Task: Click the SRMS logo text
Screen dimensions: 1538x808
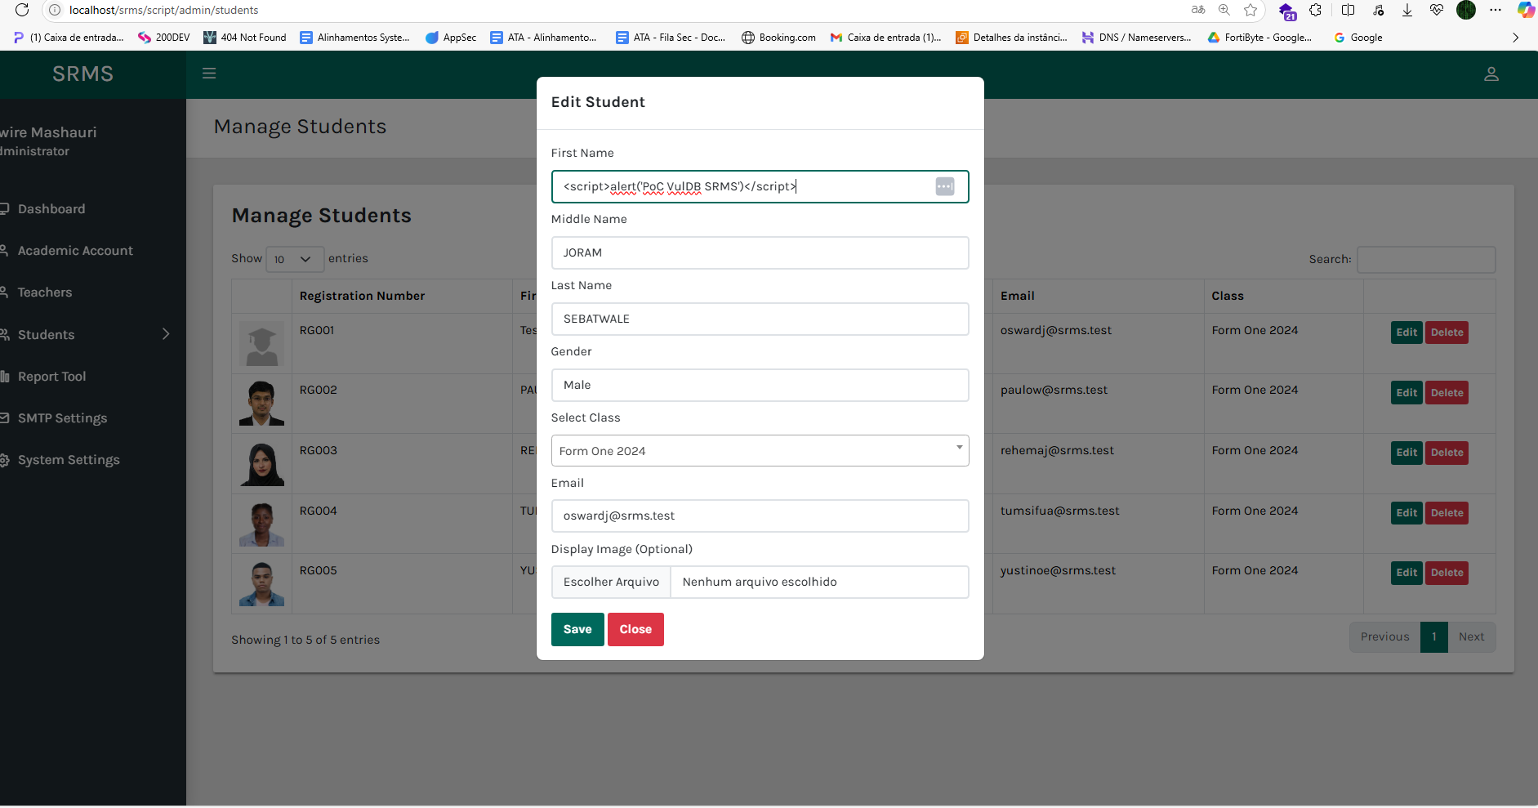Action: click(82, 74)
